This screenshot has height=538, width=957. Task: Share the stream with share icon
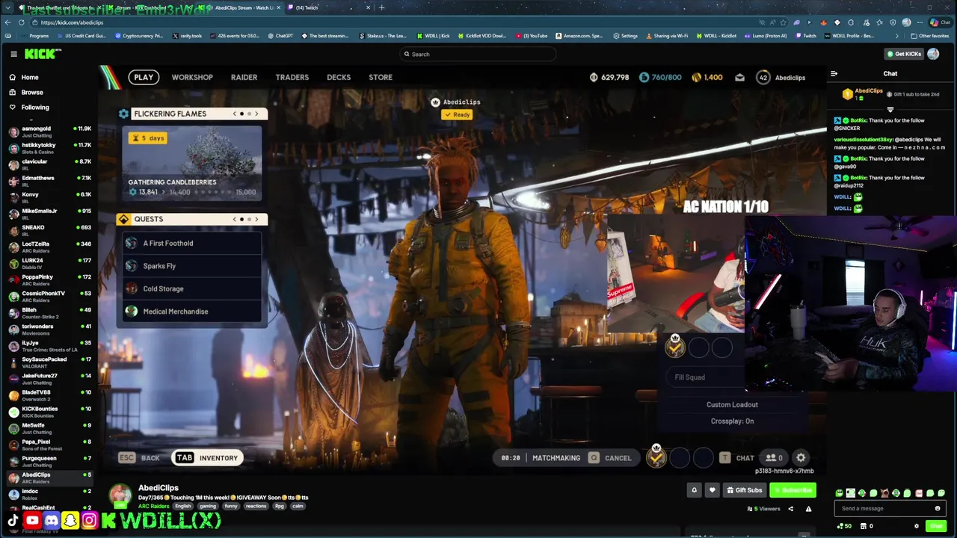[790, 509]
